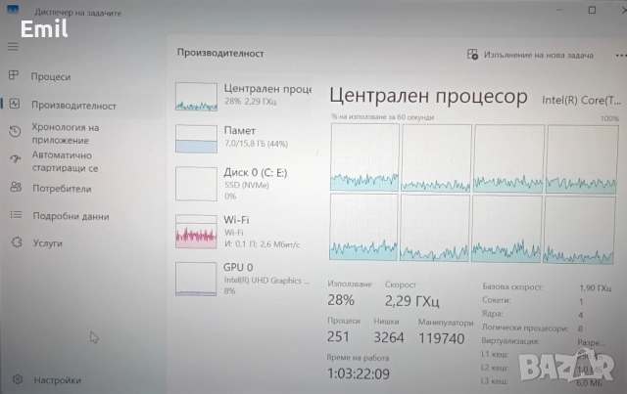The height and width of the screenshot is (394, 627).
Task: Click the Подробни данни list icon
Action: point(16,215)
